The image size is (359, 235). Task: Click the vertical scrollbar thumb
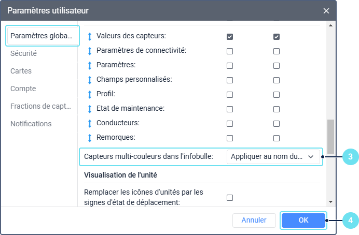[330, 136]
